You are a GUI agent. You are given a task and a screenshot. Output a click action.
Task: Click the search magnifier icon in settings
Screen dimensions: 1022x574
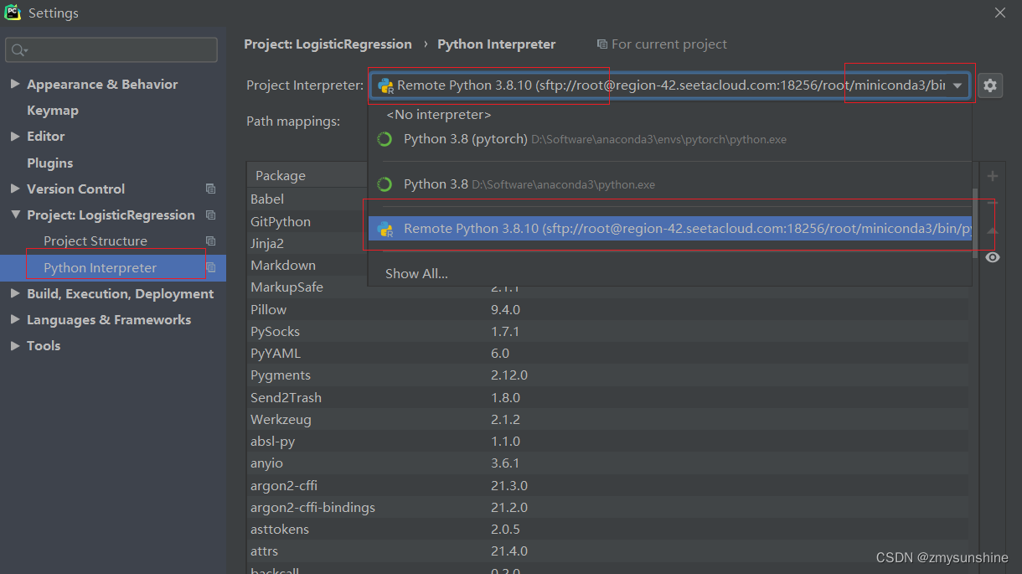18,50
